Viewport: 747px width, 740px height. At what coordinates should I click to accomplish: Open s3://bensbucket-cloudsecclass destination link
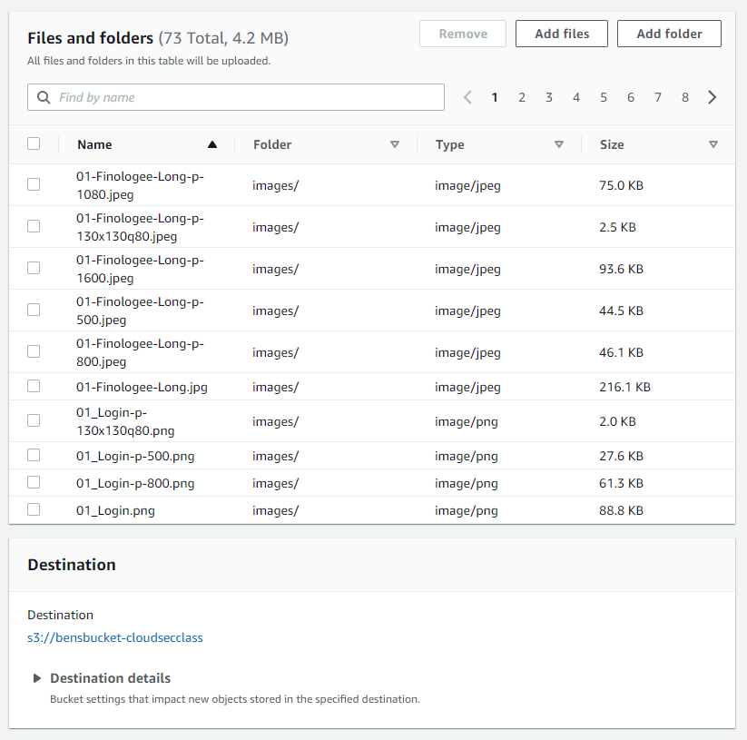pyautogui.click(x=114, y=637)
